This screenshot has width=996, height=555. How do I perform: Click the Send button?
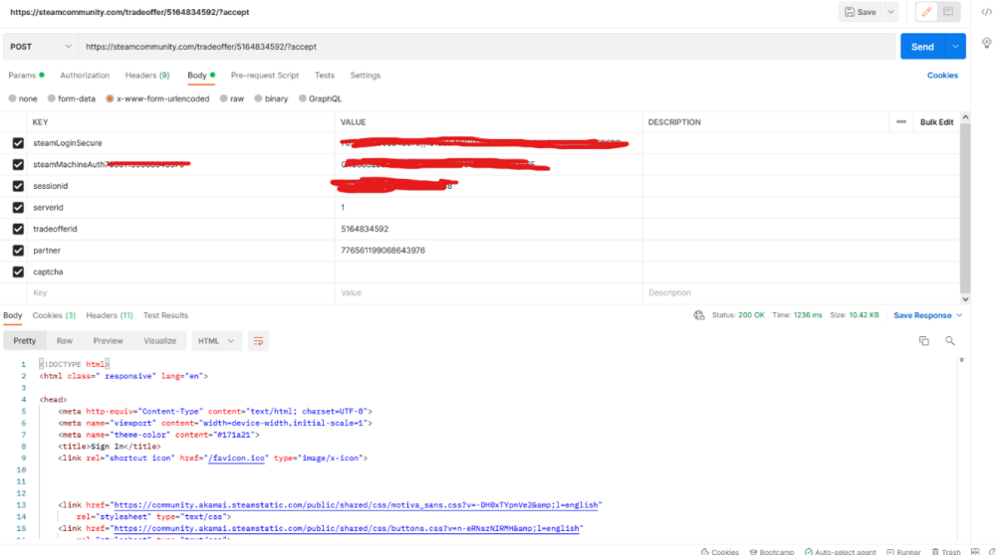tap(923, 47)
